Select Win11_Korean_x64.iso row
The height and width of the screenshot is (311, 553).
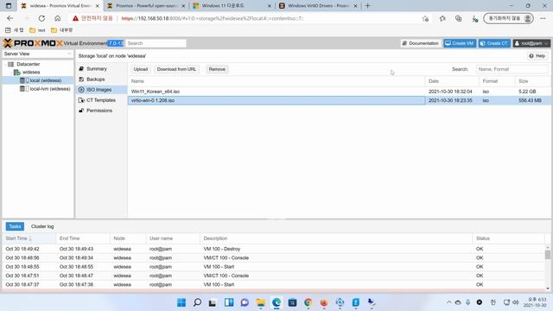click(339, 92)
